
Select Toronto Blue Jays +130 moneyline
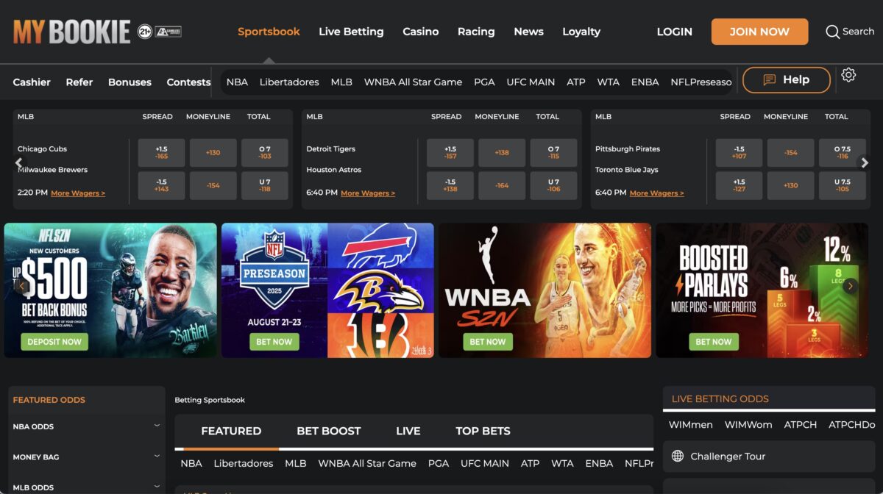pos(791,186)
